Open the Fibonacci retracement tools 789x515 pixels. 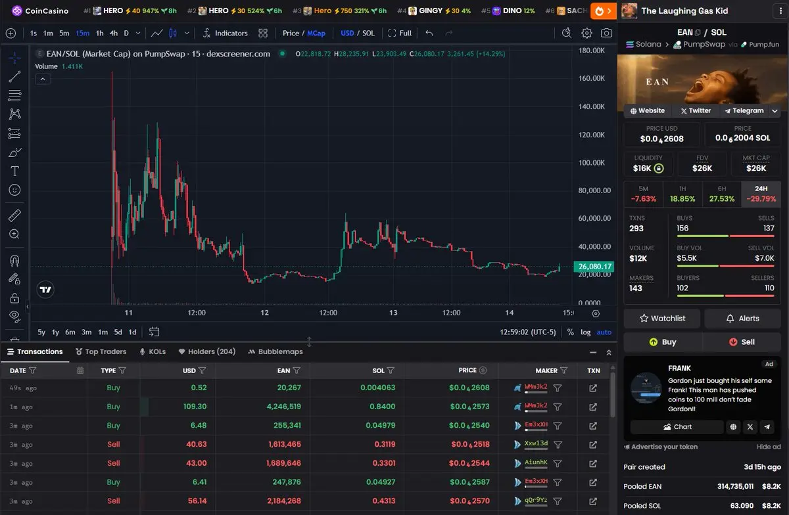[x=14, y=95]
